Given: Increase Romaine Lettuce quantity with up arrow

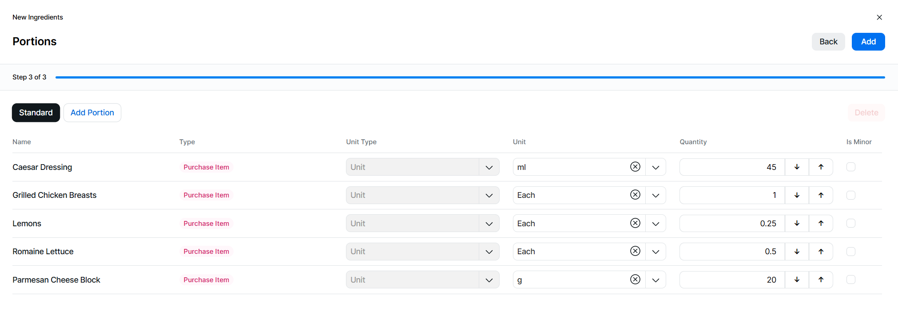Looking at the screenshot, I should click(821, 252).
